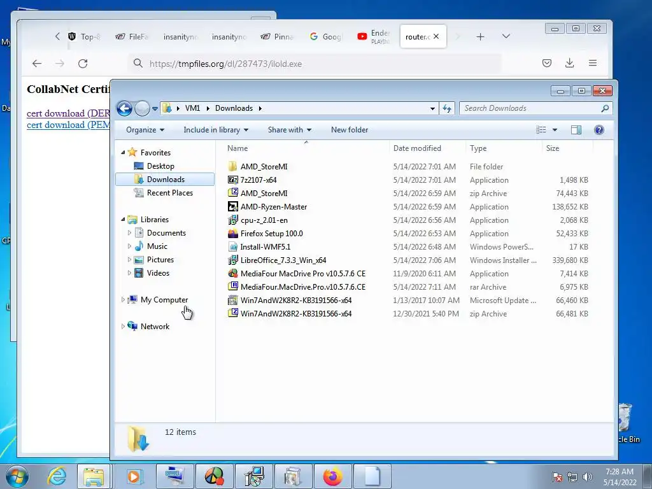Expand the Pictures library node
This screenshot has height=489, width=652.
coord(129,260)
